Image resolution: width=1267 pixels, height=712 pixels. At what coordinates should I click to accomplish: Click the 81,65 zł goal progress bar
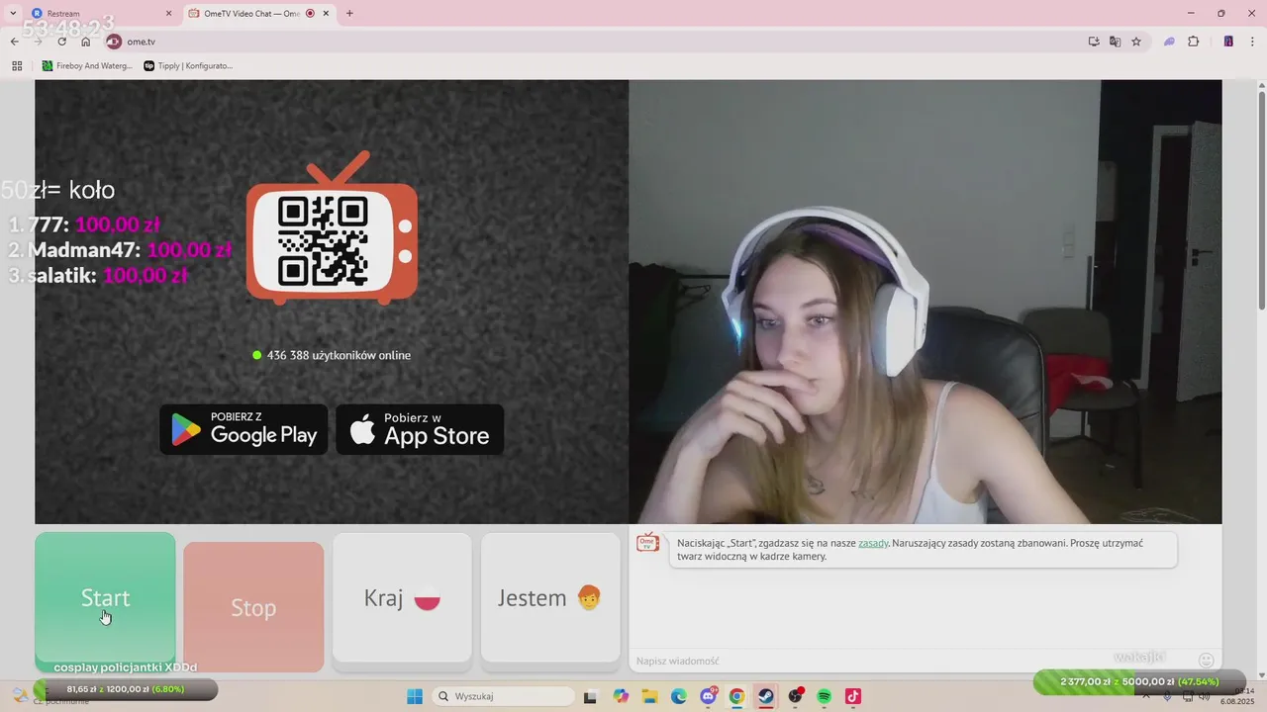pyautogui.click(x=126, y=689)
